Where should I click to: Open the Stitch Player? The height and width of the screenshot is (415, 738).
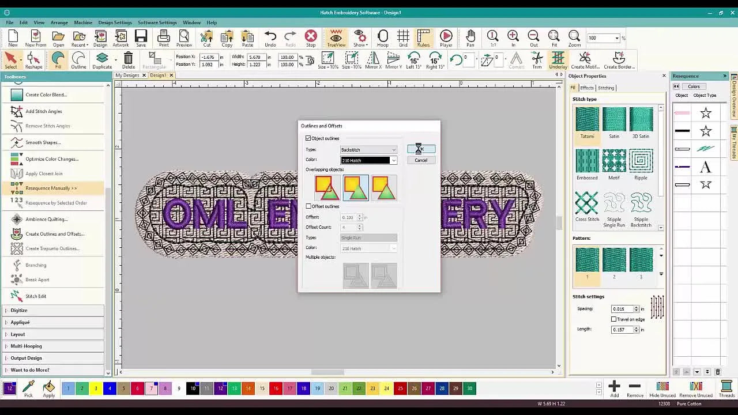(446, 38)
